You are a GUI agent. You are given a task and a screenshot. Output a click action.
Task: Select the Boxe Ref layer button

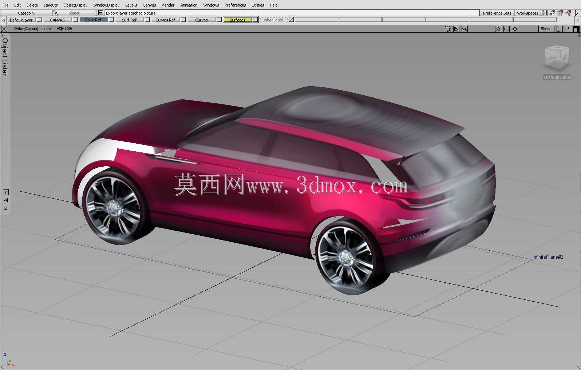tap(93, 20)
